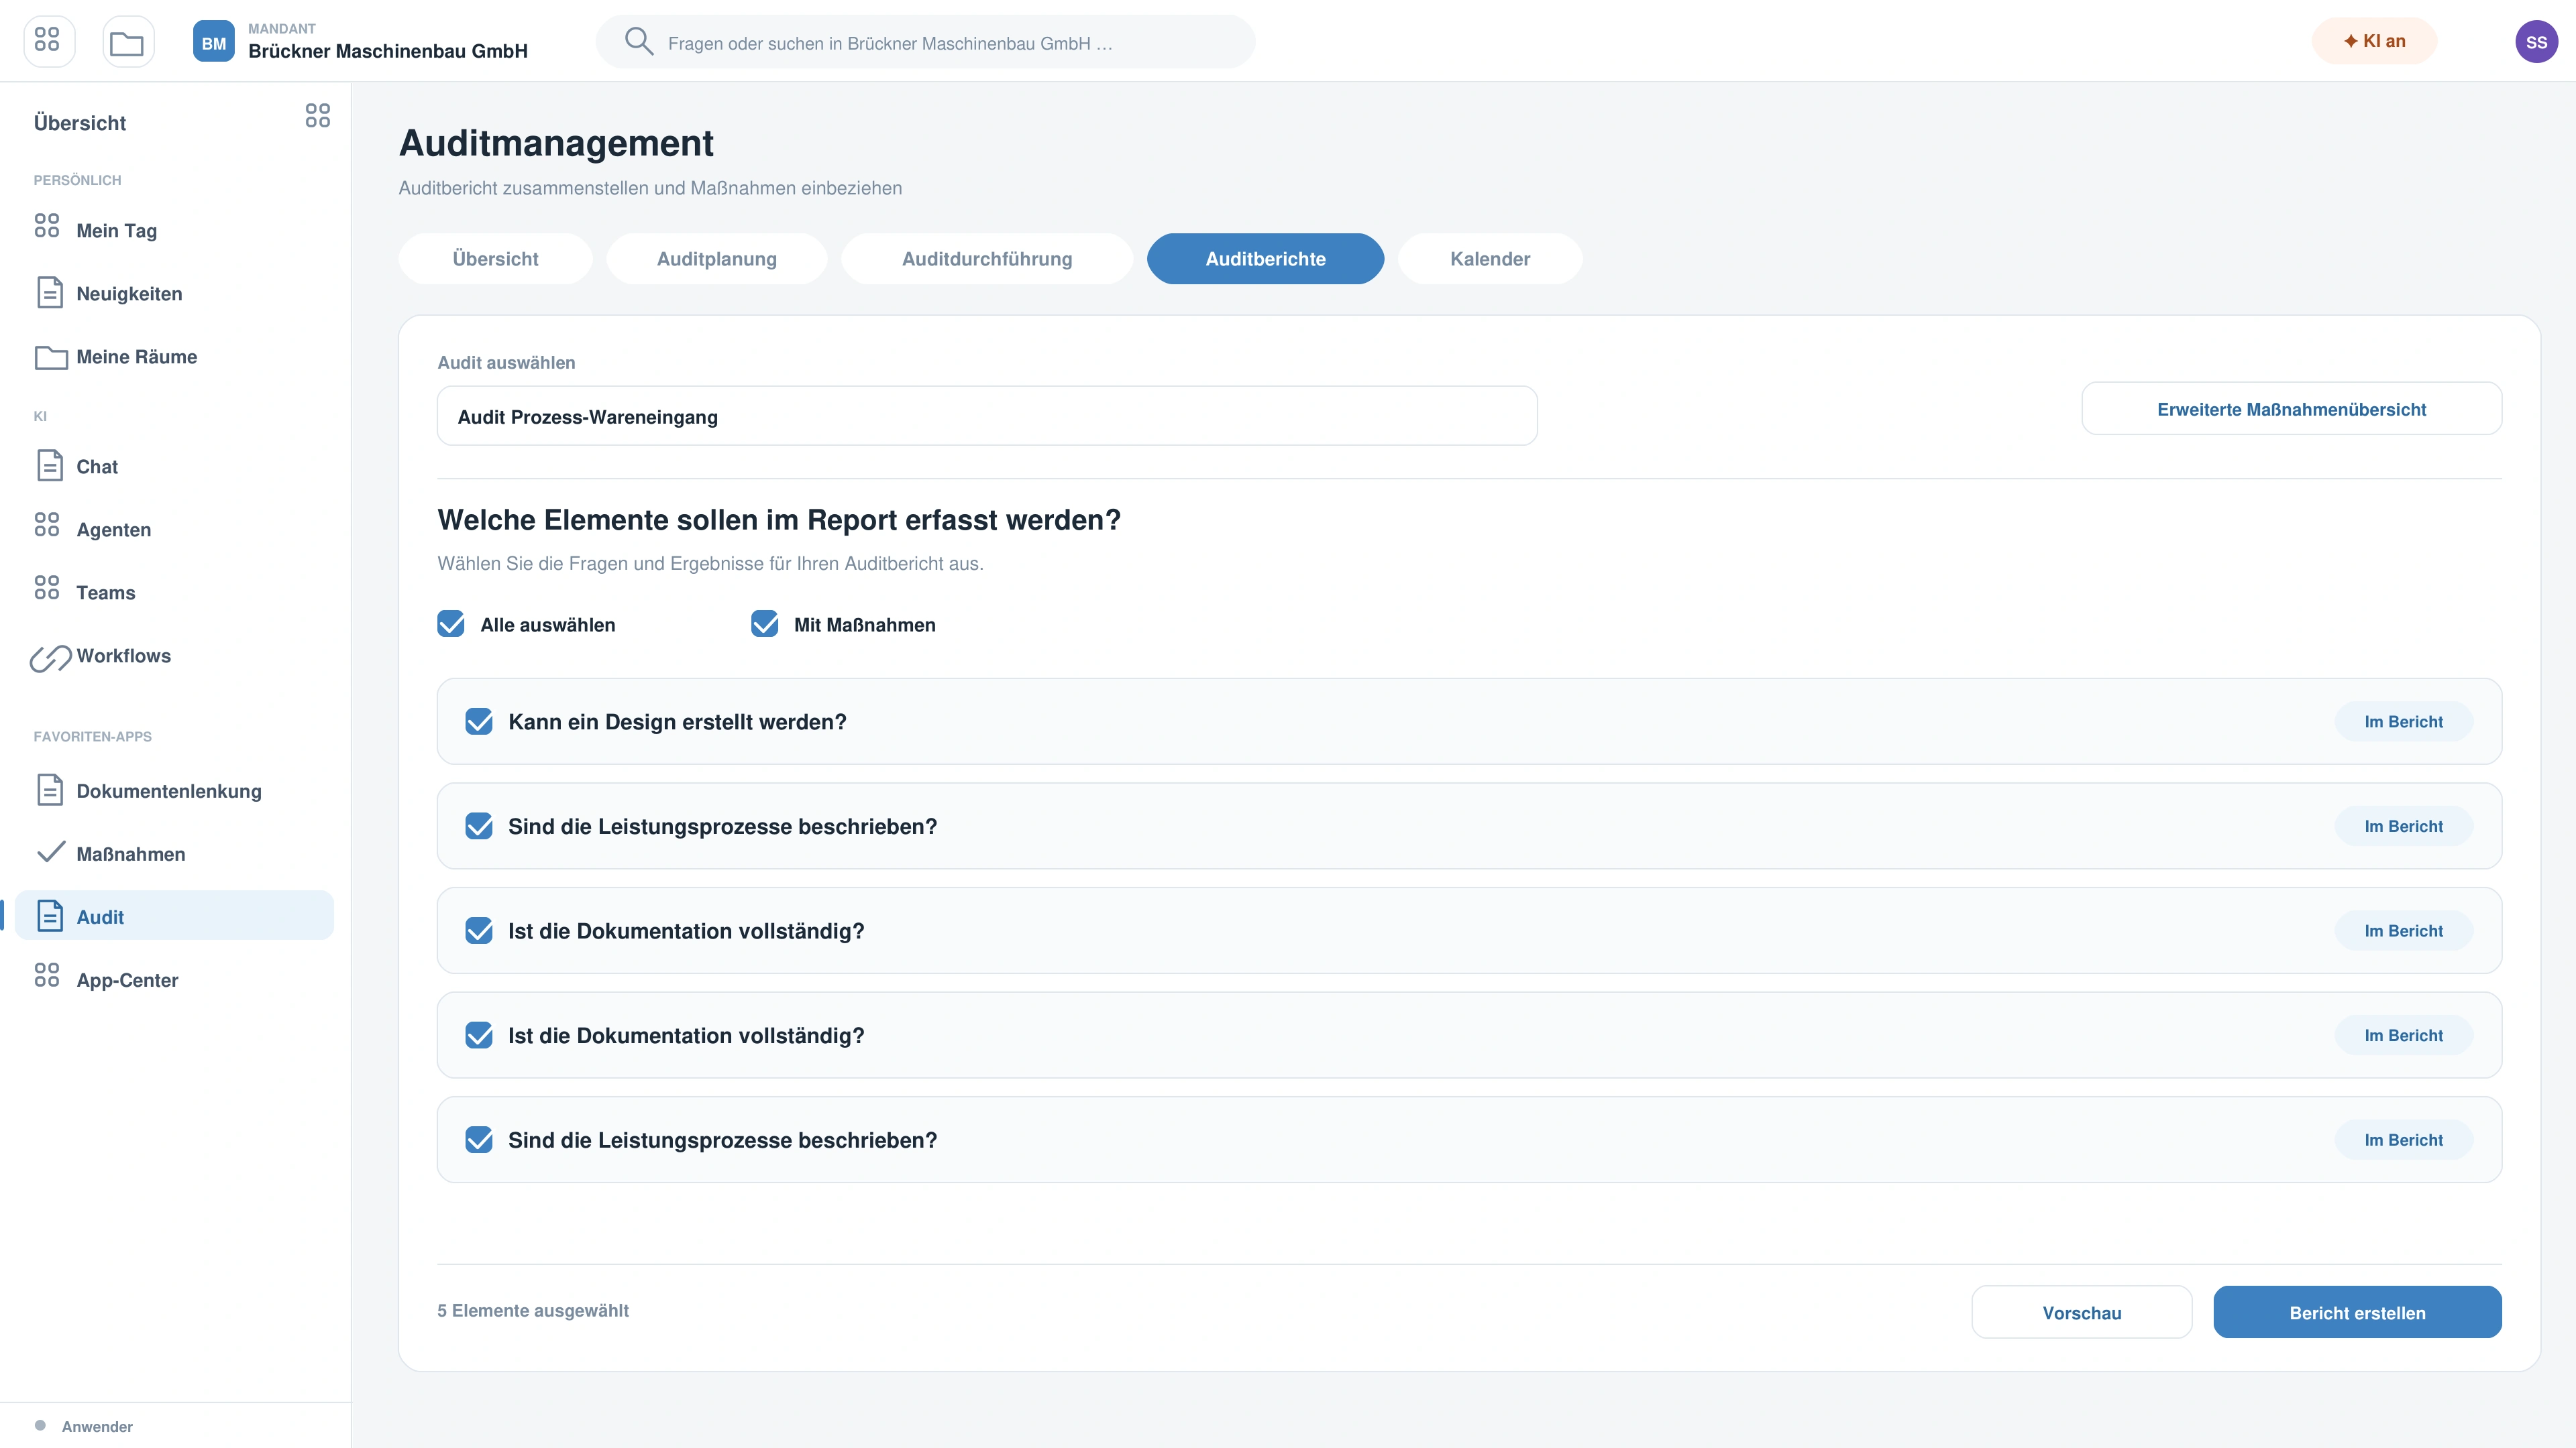This screenshot has width=2576, height=1448.
Task: Uncheck the Alle auswählen checkbox
Action: tap(451, 625)
